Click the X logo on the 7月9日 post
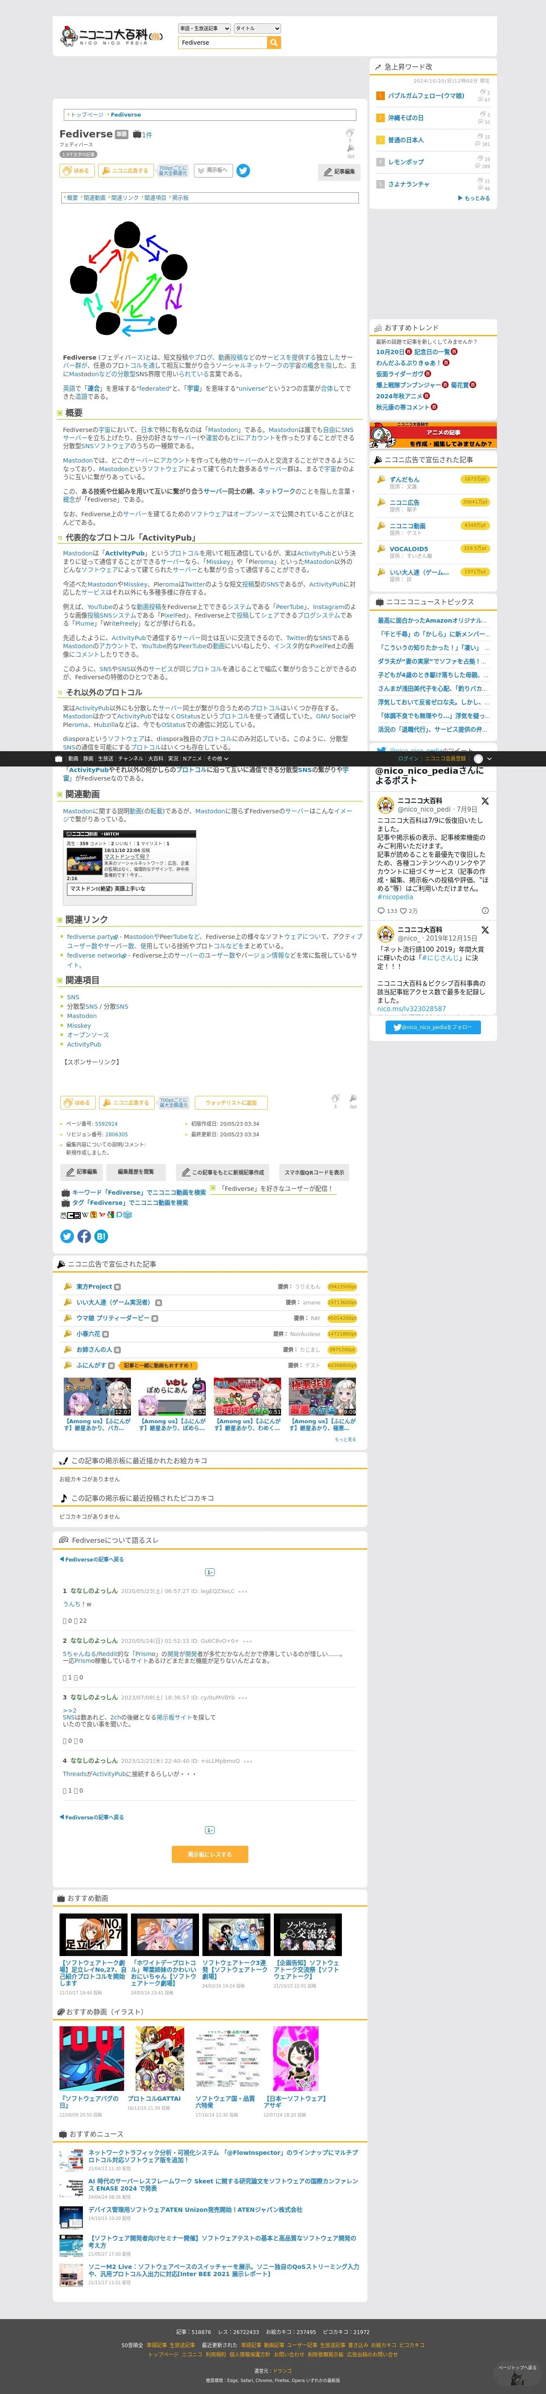Image resolution: width=546 pixels, height=2394 pixels. tap(485, 800)
